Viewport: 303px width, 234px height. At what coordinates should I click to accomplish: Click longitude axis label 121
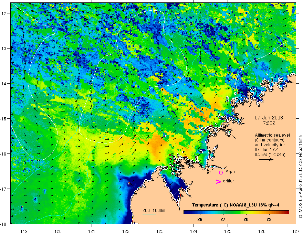pyautogui.click(x=92, y=232)
